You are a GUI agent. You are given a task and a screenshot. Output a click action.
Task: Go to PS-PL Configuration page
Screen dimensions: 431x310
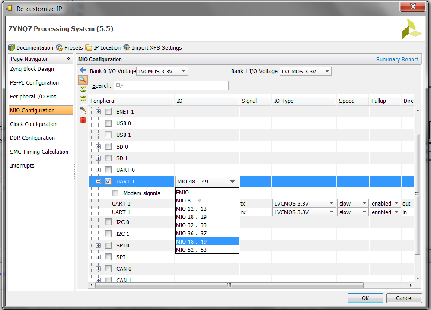tap(34, 82)
